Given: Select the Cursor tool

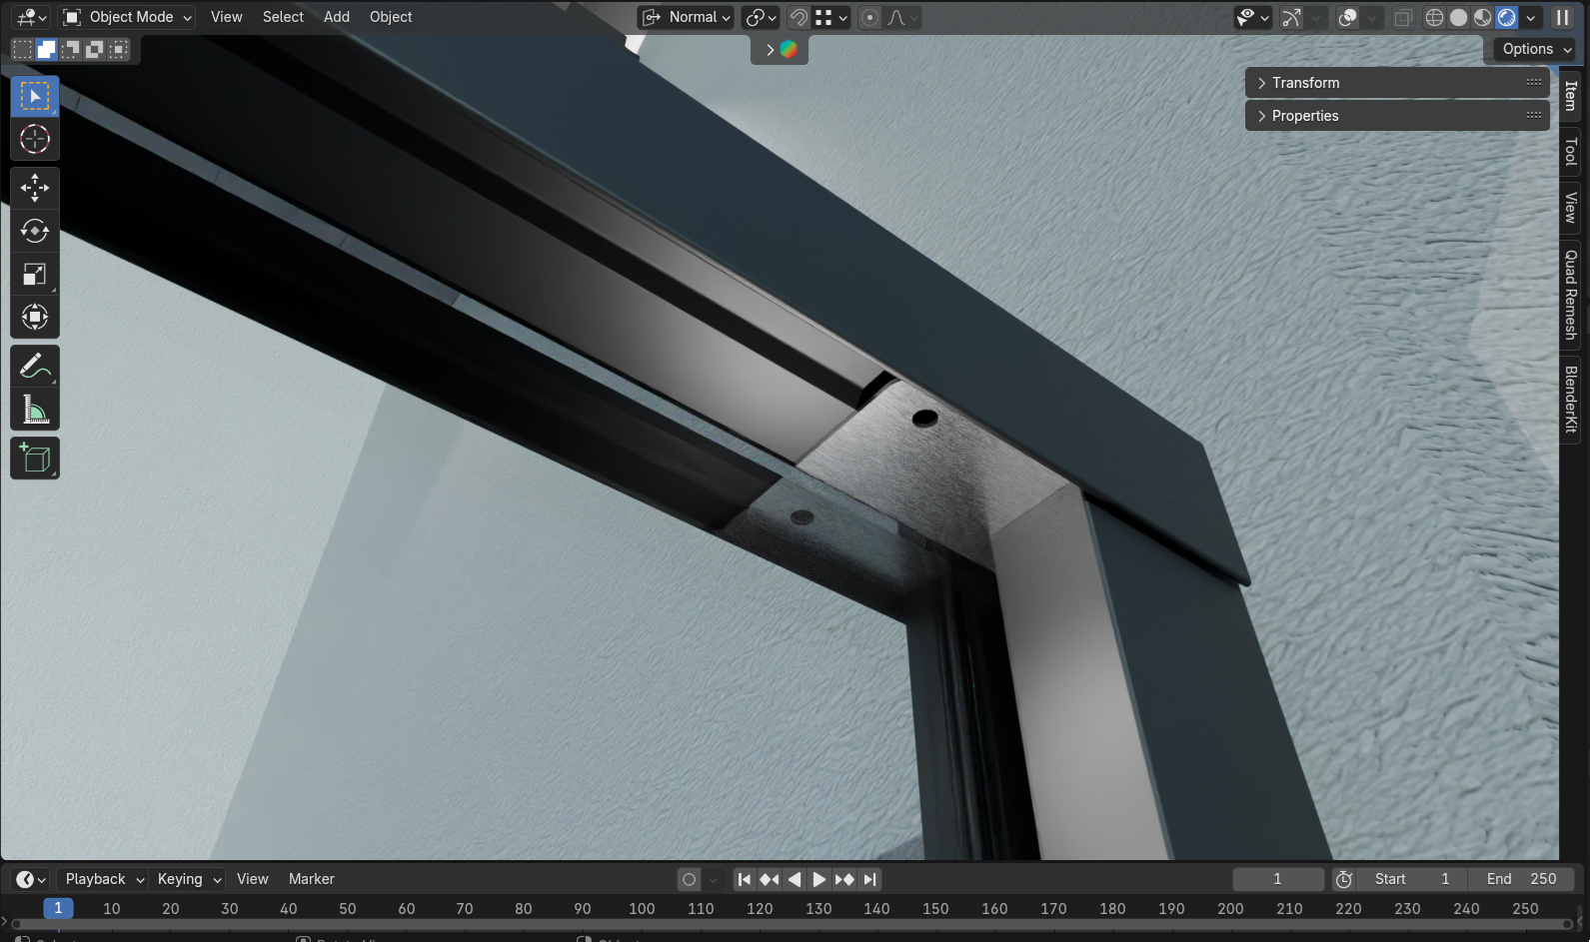Looking at the screenshot, I should [35, 140].
